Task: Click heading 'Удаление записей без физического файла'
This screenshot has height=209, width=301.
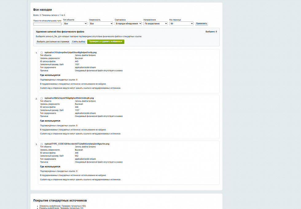Action: [x=60, y=32]
